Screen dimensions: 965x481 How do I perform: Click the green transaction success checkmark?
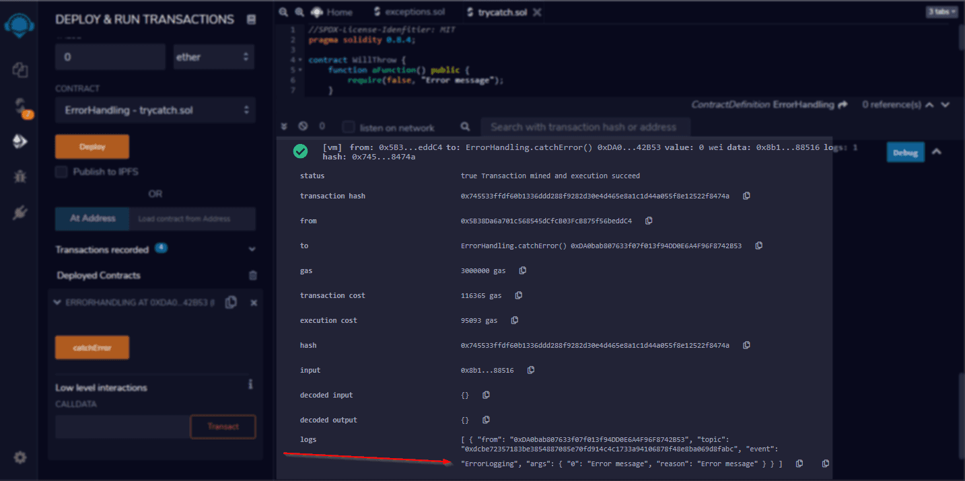click(x=300, y=152)
